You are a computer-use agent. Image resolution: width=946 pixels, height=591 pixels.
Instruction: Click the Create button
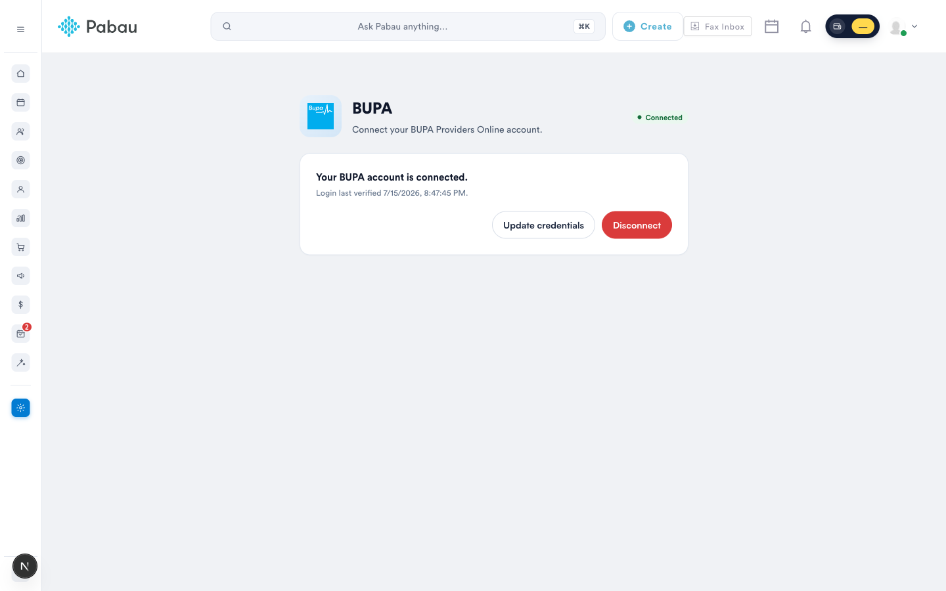[647, 26]
